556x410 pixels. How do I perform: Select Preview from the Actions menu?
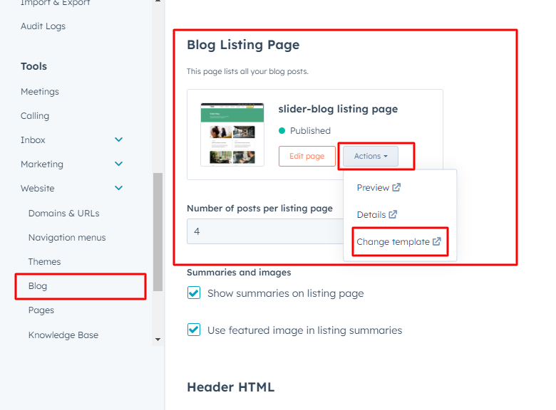(373, 188)
